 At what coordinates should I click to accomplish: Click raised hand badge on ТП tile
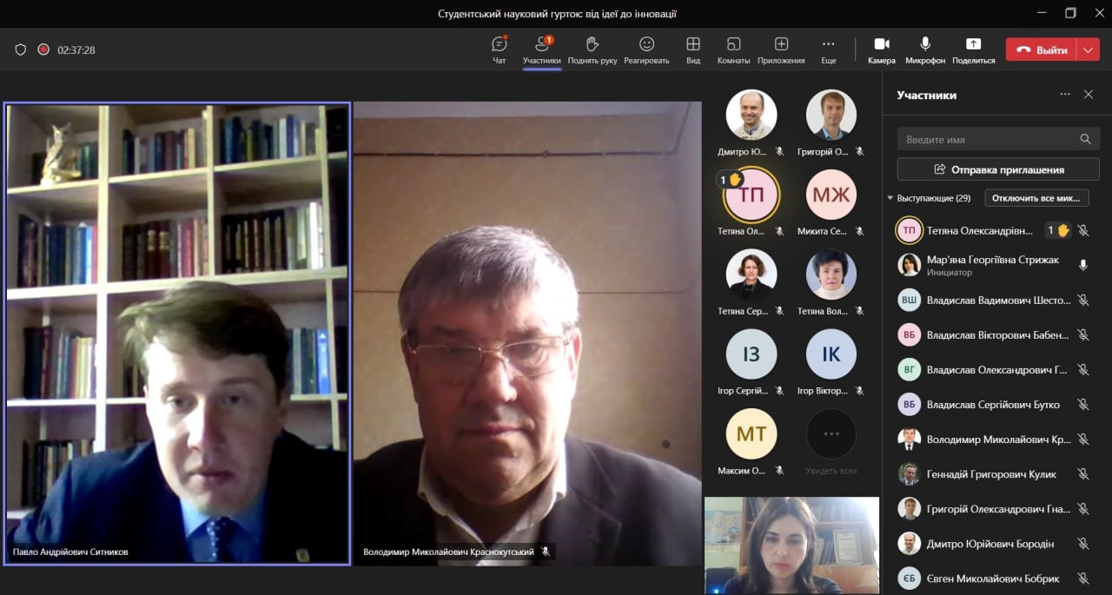(x=729, y=180)
